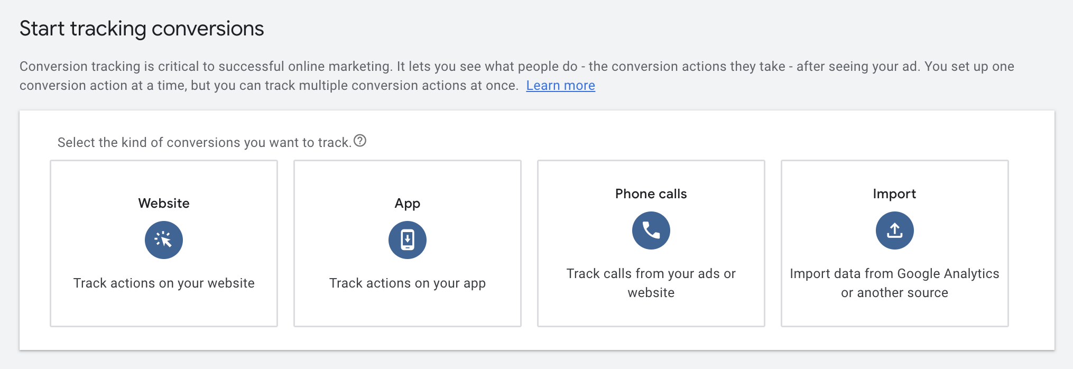Click the App mobile download icon

[408, 240]
